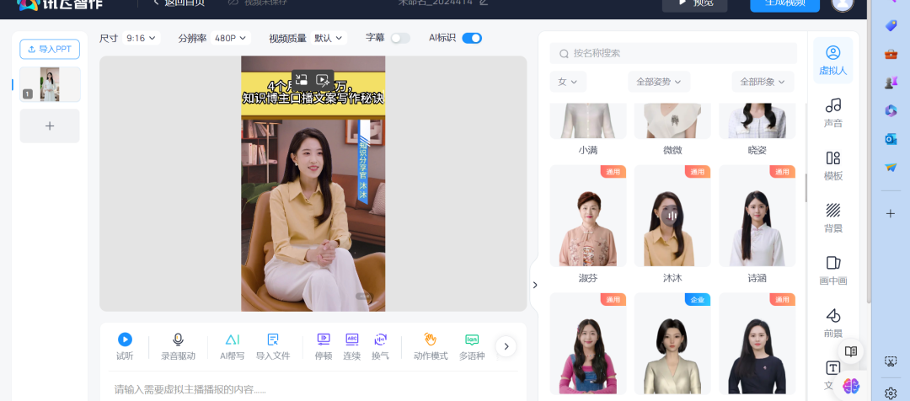The height and width of the screenshot is (401, 910).
Task: Edit the project name pencil icon
Action: pyautogui.click(x=484, y=3)
